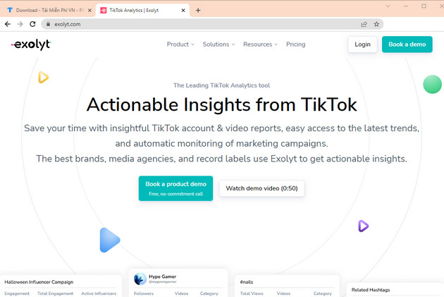444x297 pixels.
Task: Click Book a product demo button
Action: pyautogui.click(x=175, y=188)
